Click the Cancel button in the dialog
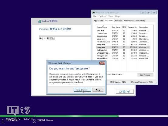This screenshot has height=126, width=168. tap(98, 90)
